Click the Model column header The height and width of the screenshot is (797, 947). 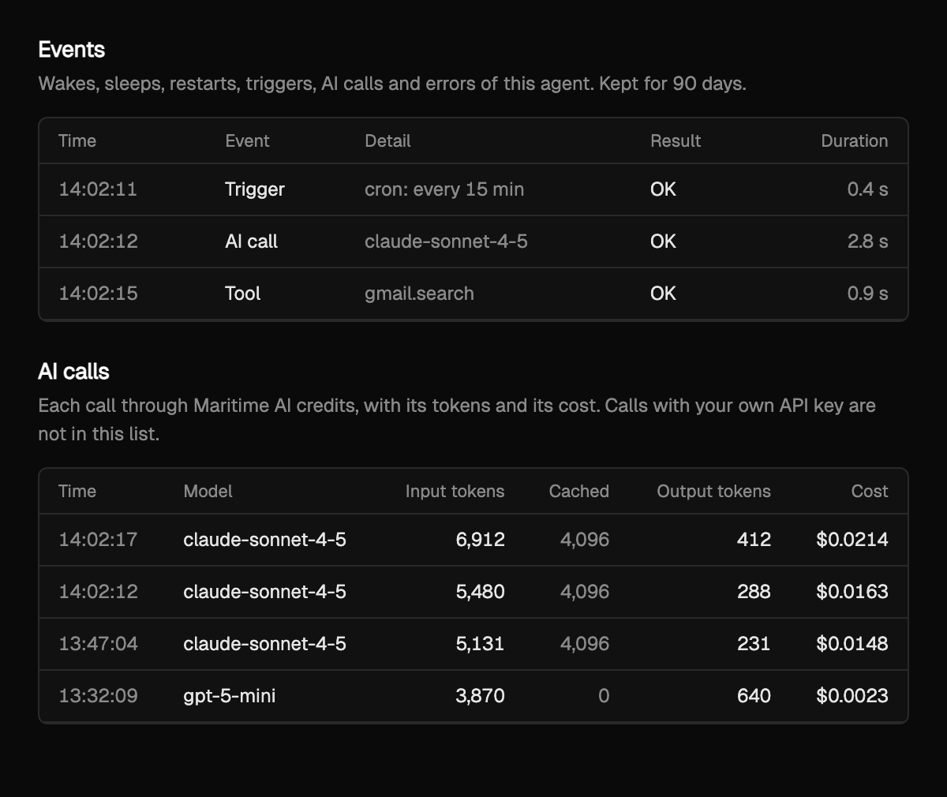tap(208, 492)
